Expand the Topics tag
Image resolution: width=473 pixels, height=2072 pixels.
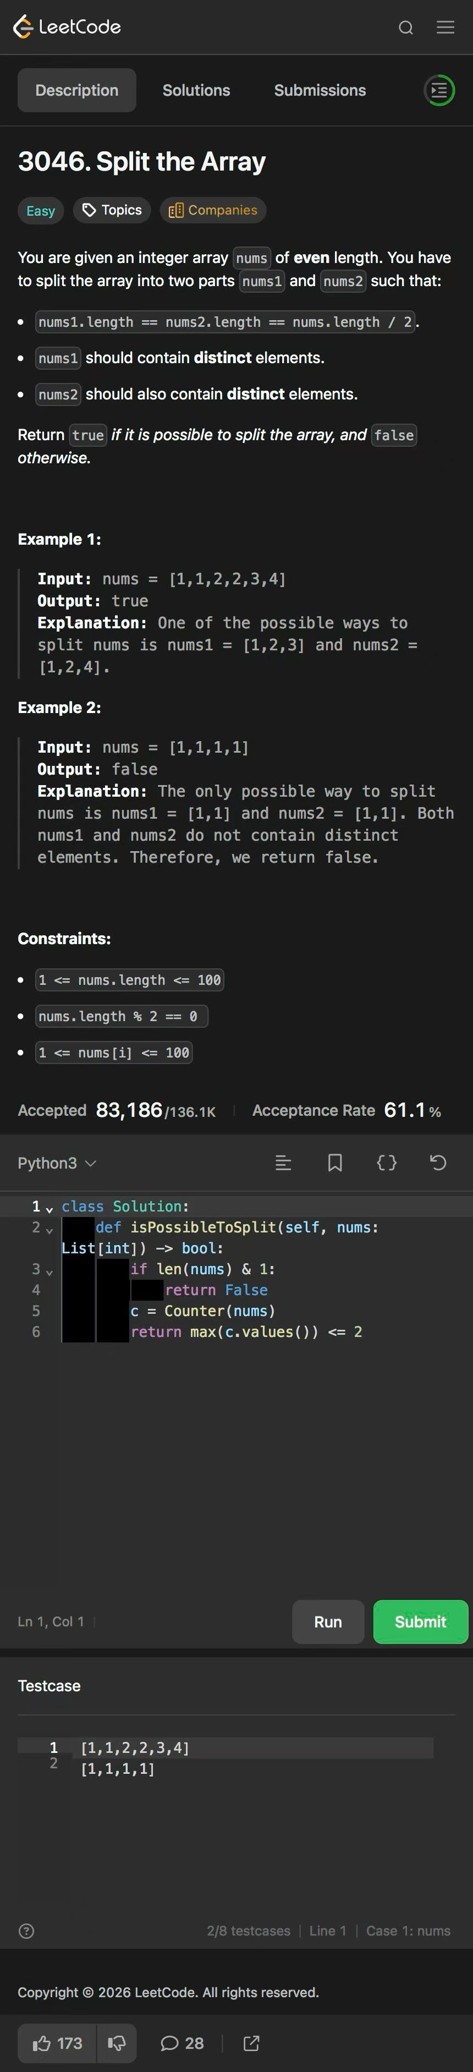pos(112,210)
